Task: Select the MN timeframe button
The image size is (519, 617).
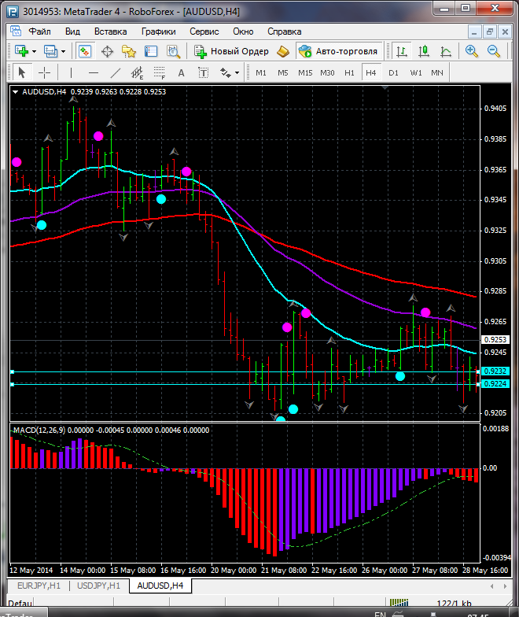Action: pyautogui.click(x=437, y=72)
